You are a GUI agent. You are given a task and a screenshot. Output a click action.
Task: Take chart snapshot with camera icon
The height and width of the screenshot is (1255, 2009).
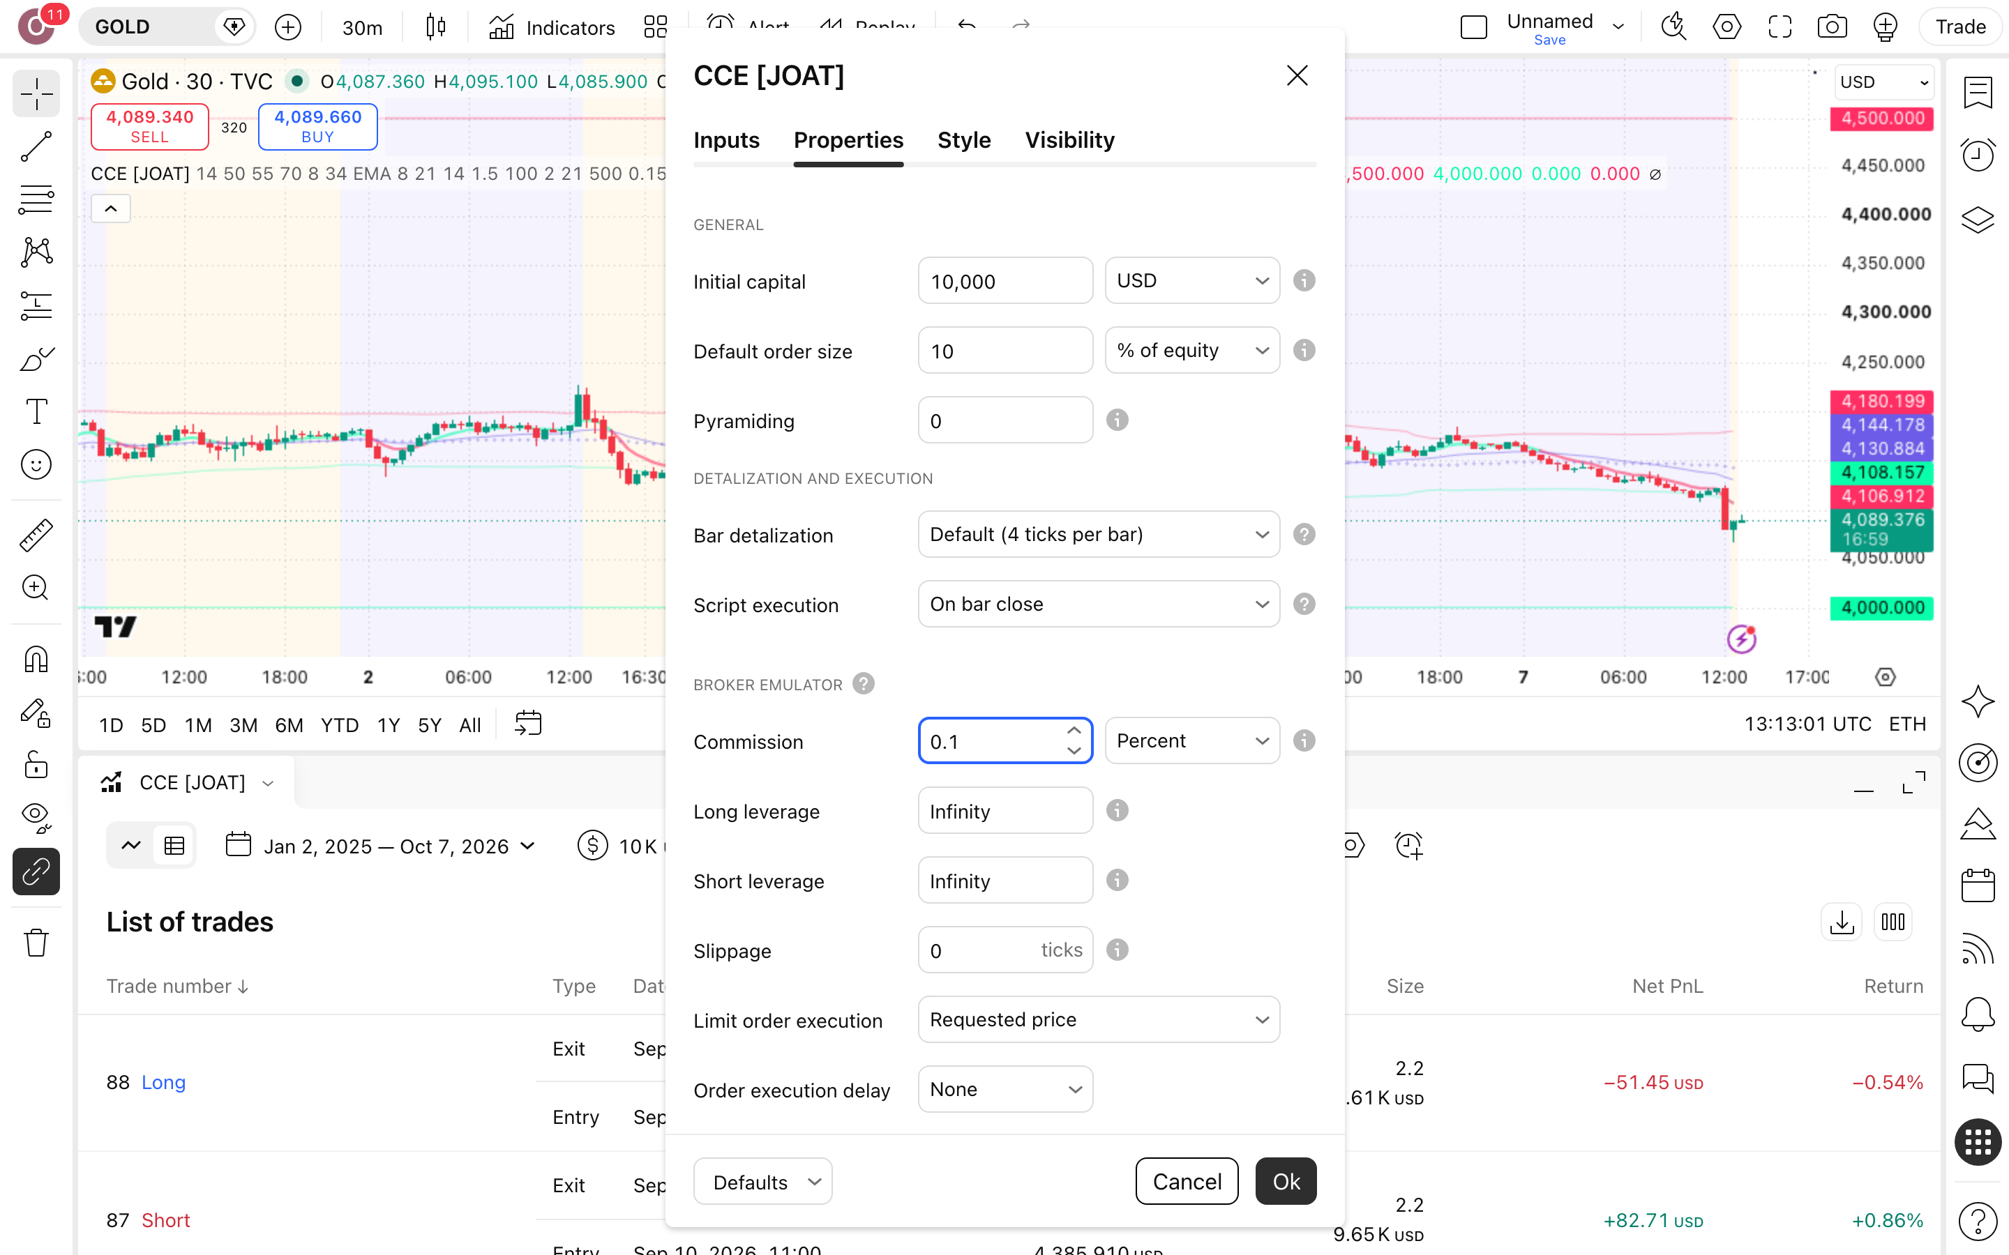(1833, 27)
